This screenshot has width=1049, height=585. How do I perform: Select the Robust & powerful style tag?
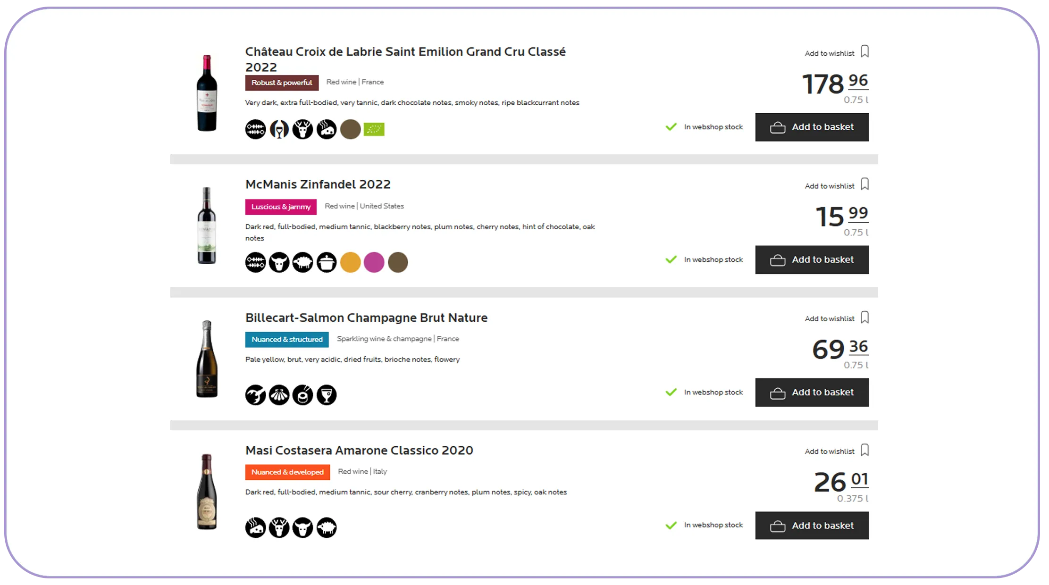[281, 83]
